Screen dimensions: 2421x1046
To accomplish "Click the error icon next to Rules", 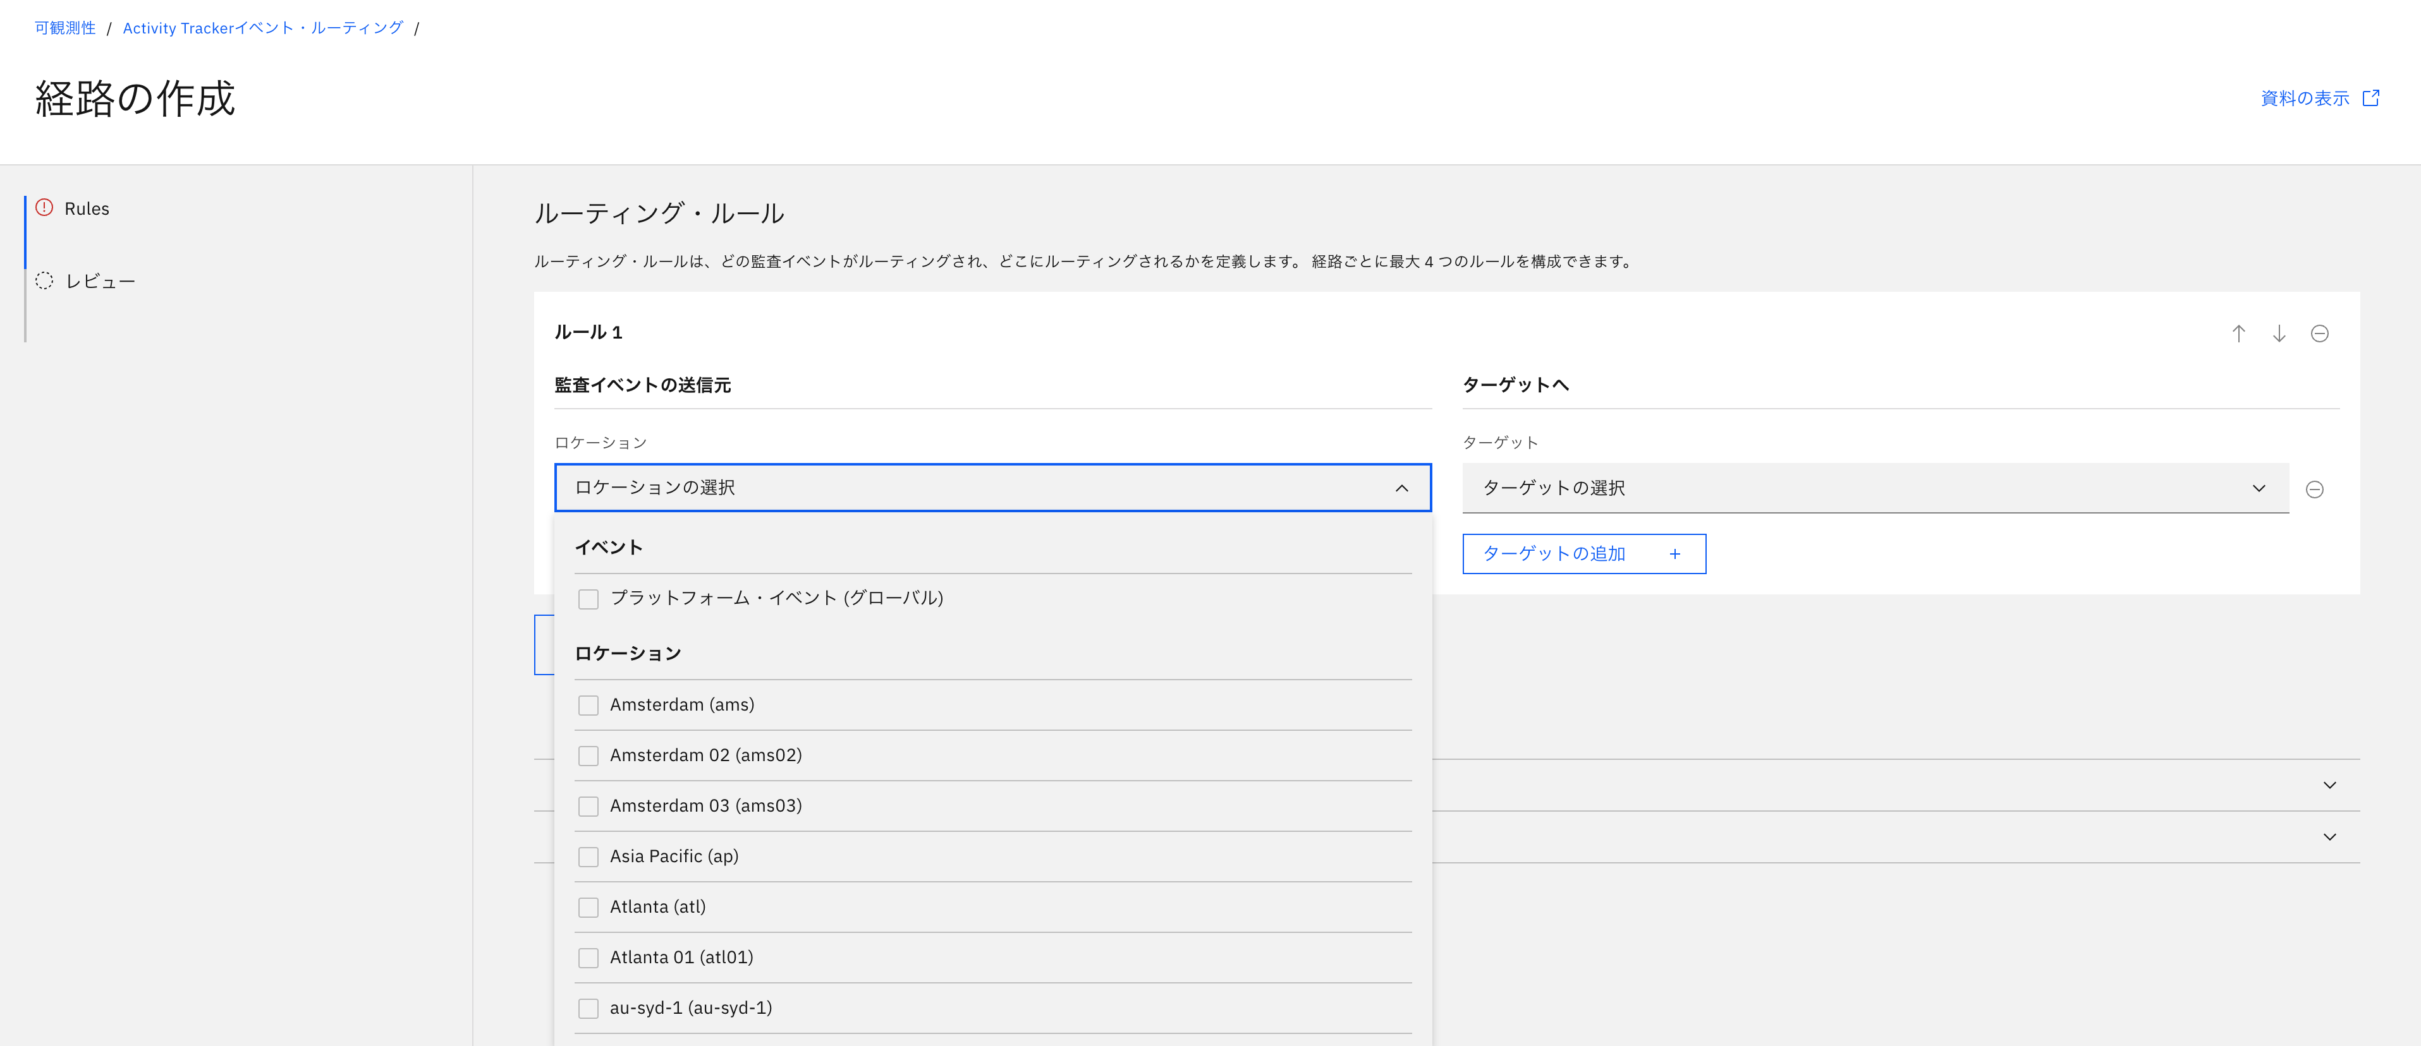I will point(43,208).
